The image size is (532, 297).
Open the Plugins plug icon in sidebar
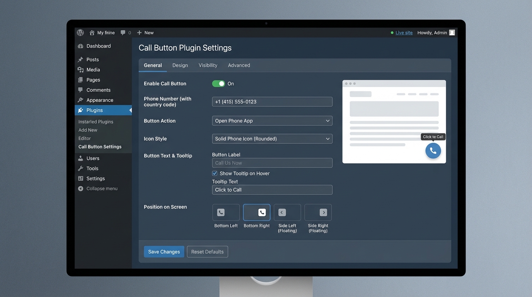tap(81, 110)
